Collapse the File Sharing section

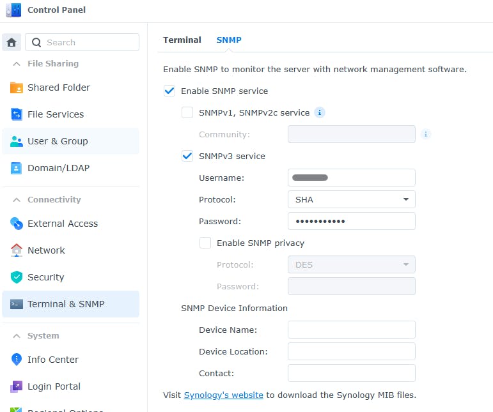[16, 64]
